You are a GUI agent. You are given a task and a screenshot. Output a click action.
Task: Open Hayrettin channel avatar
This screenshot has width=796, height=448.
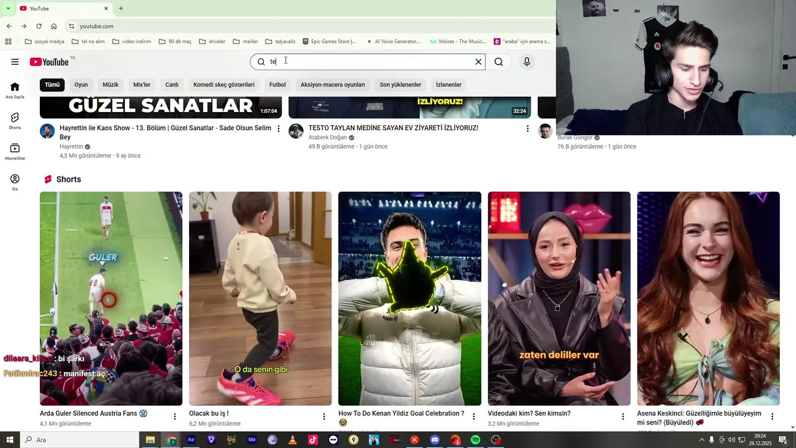tap(47, 131)
